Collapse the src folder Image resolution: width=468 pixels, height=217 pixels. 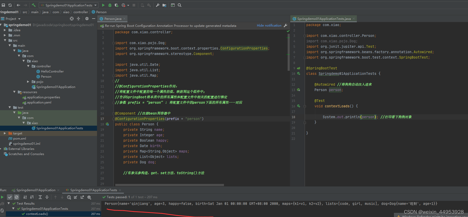click(5, 40)
